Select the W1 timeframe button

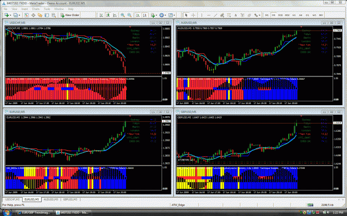coord(314,15)
